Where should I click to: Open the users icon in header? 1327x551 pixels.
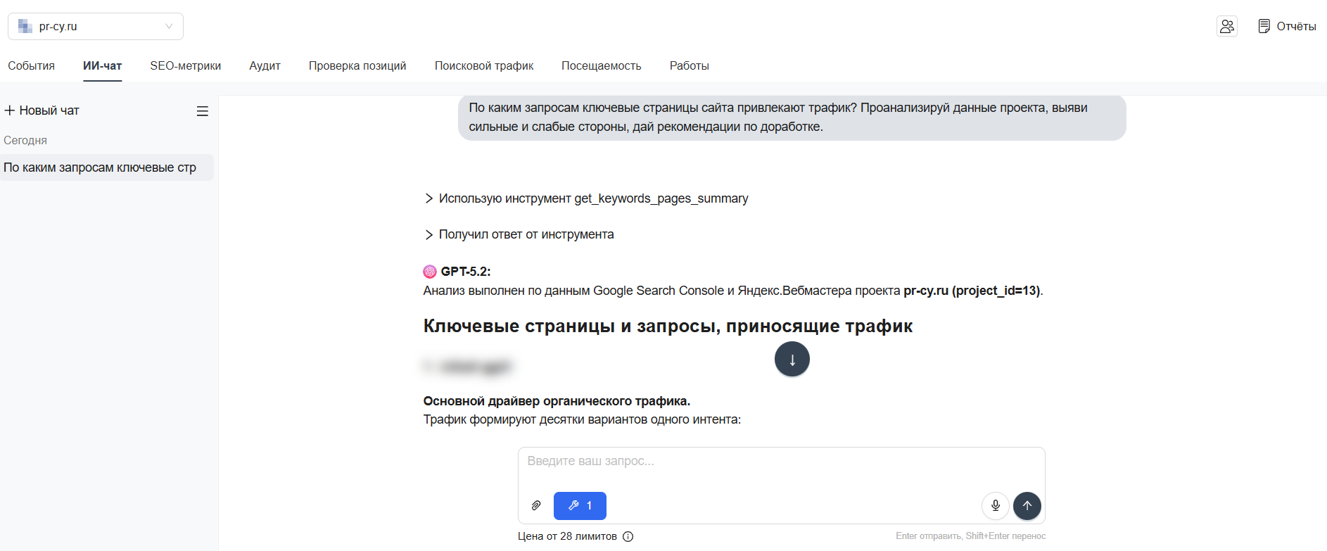(1226, 26)
